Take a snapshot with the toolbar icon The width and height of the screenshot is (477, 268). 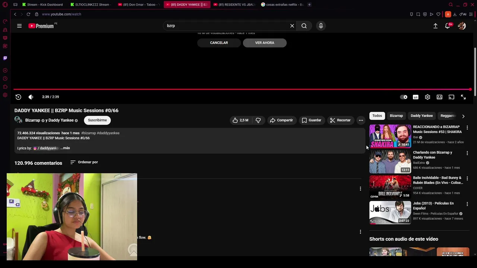pos(418,14)
